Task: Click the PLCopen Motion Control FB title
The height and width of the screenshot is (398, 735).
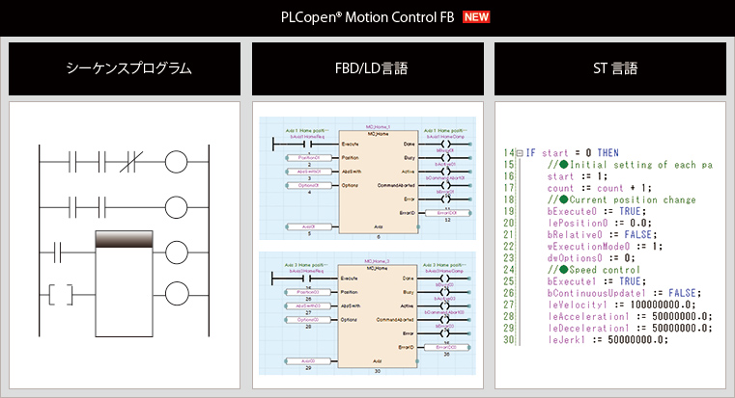Action: pyautogui.click(x=367, y=17)
